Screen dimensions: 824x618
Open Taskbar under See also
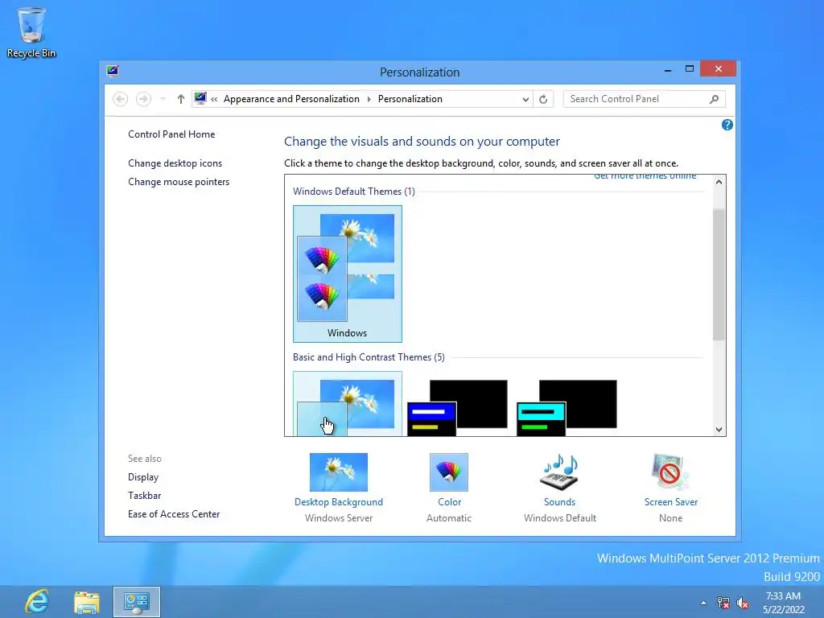tap(145, 496)
